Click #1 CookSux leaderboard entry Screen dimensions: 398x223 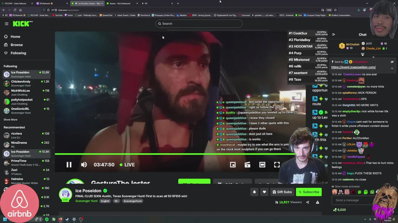tap(308, 33)
